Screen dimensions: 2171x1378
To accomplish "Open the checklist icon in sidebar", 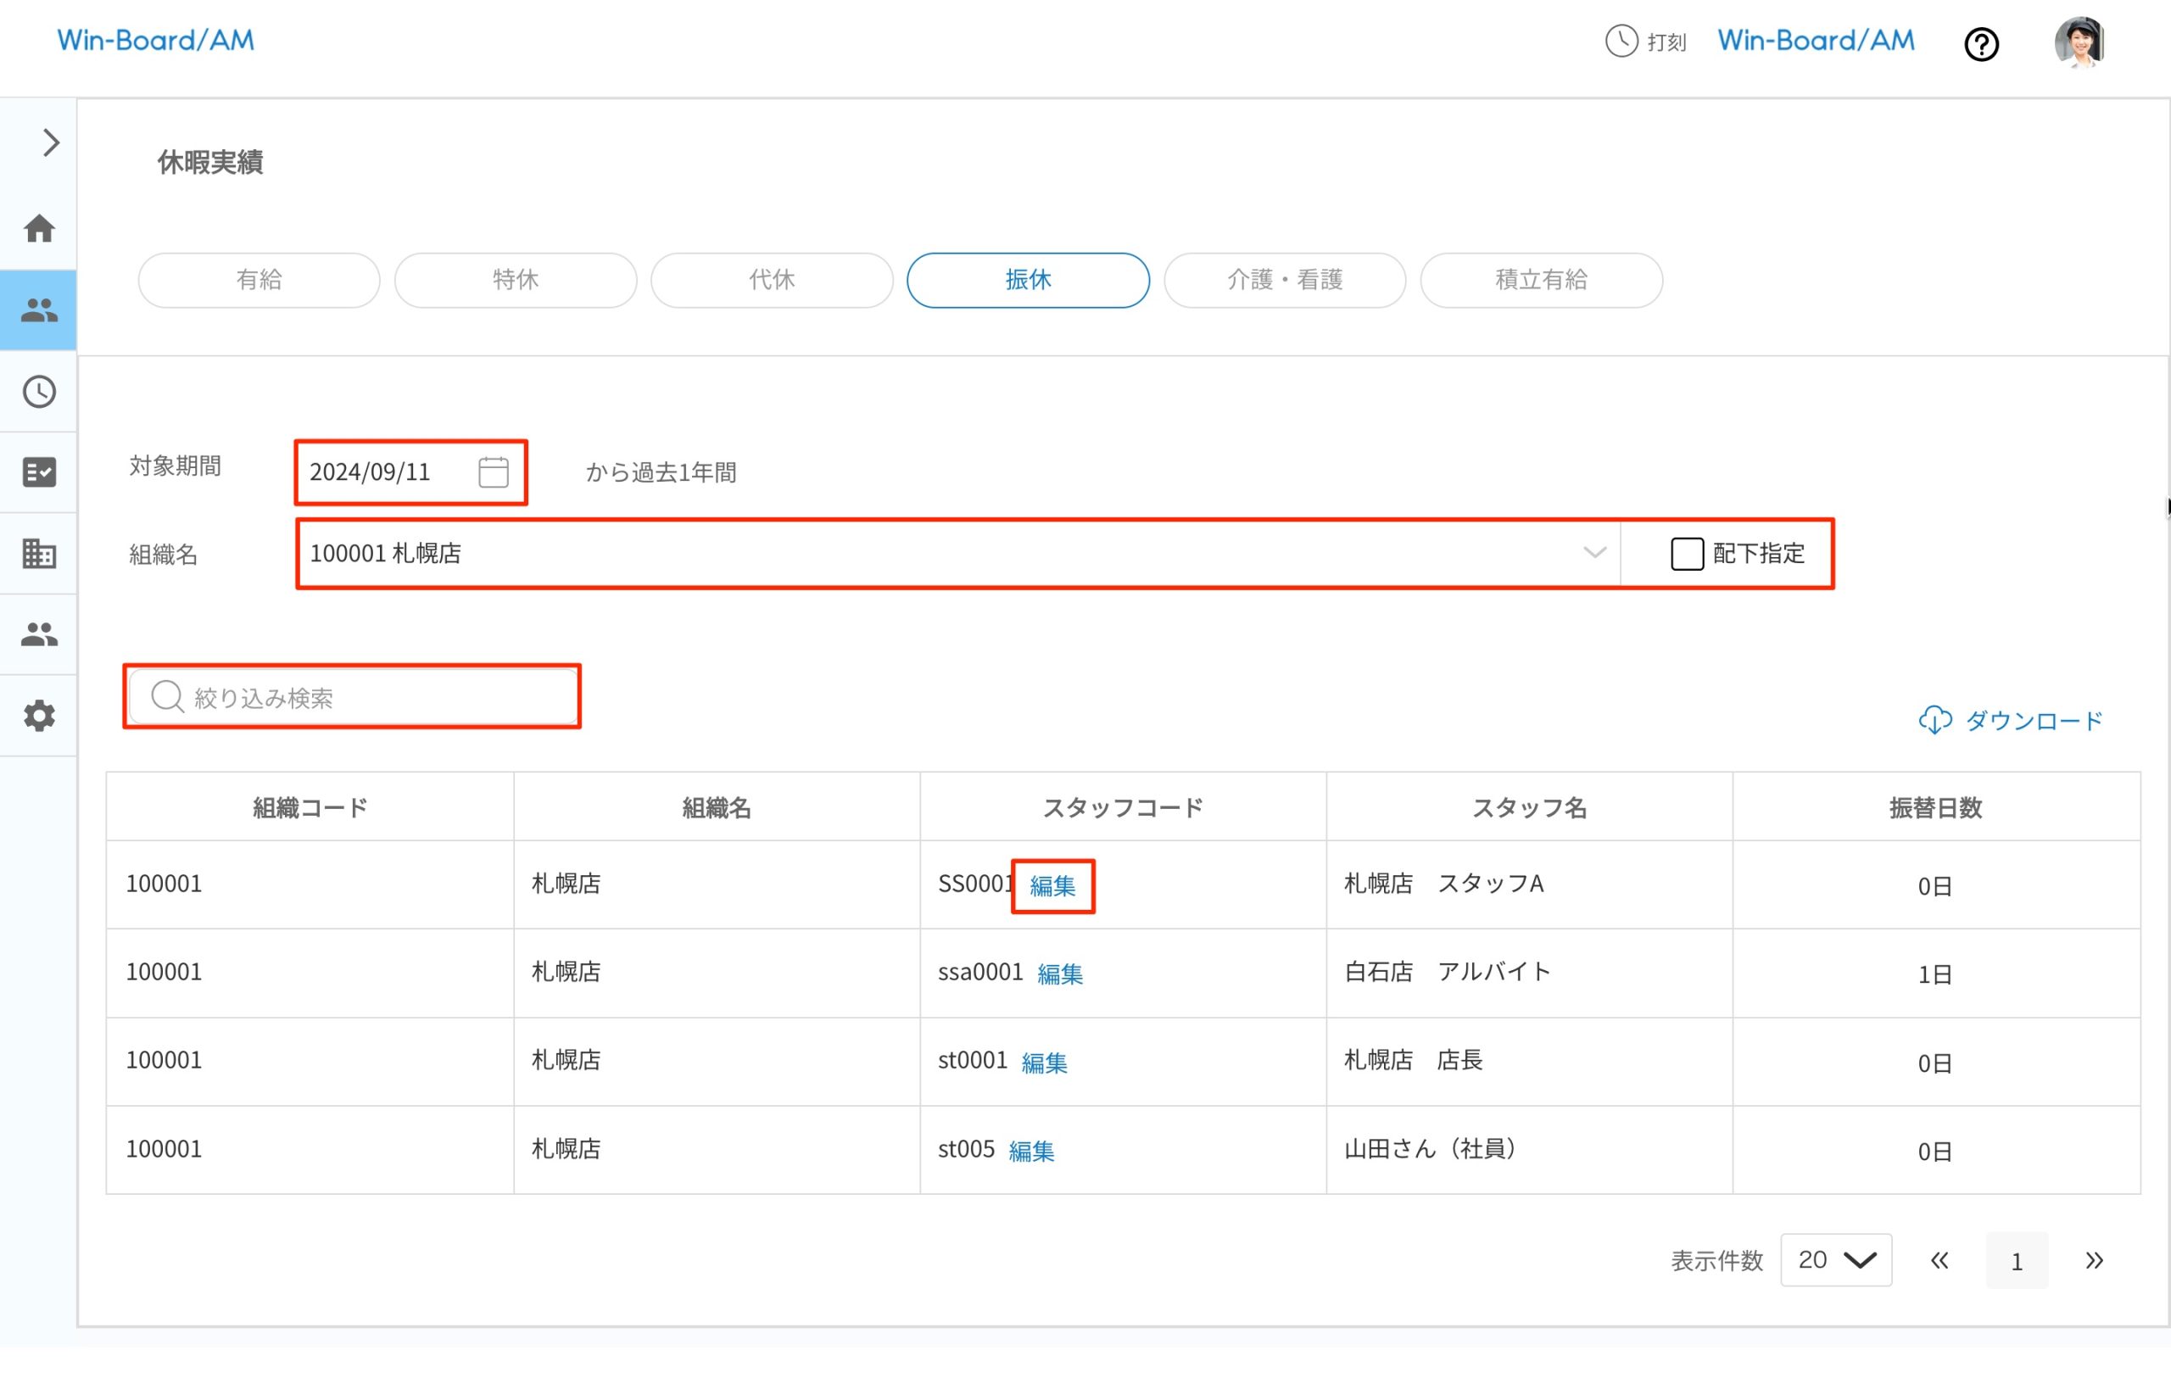I will tap(39, 472).
